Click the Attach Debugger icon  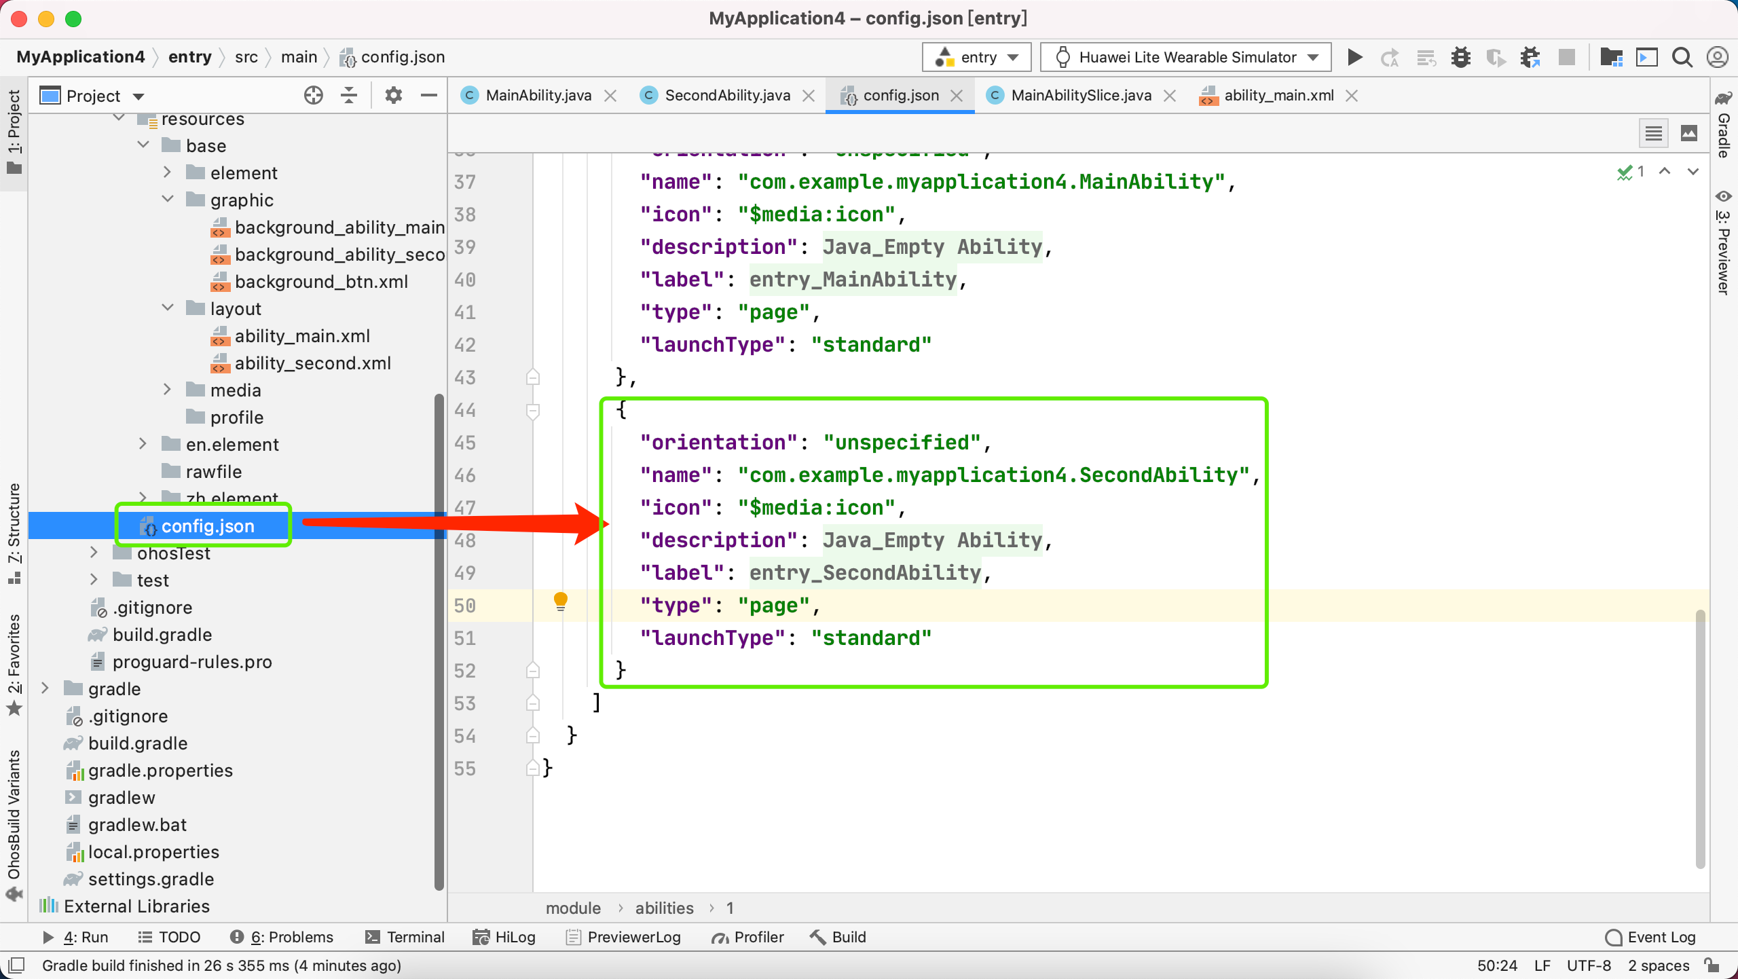1530,56
